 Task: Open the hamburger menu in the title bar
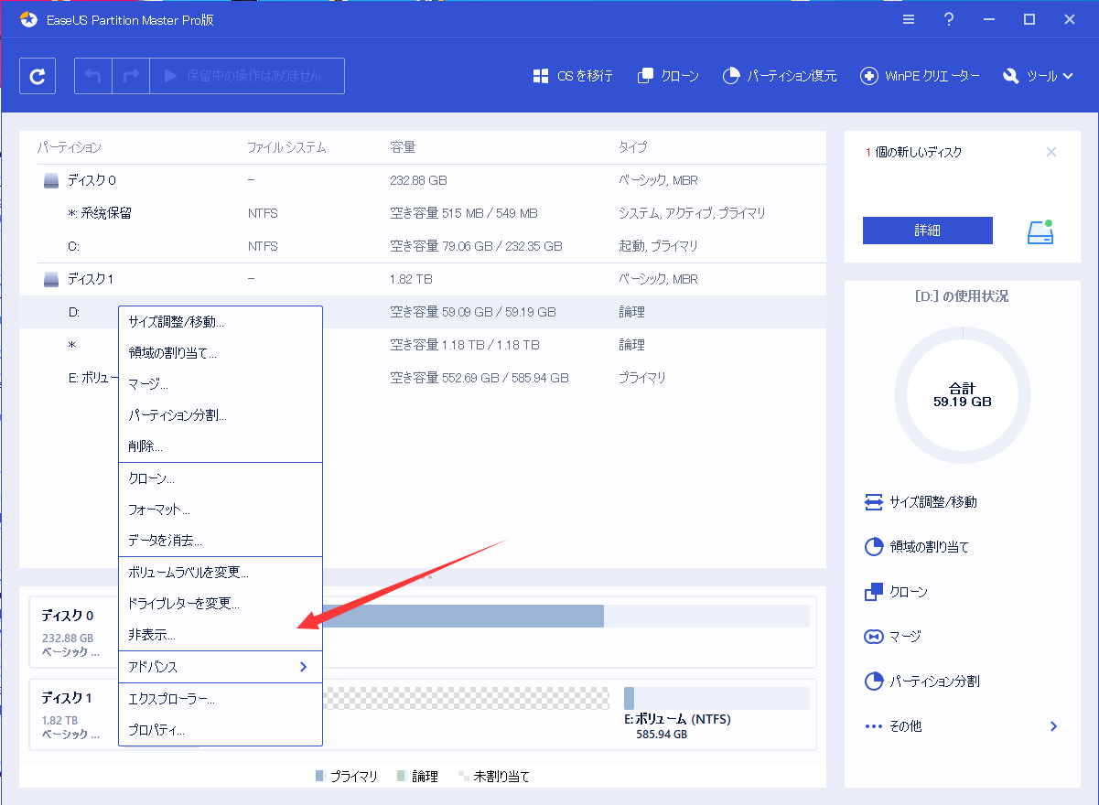908,19
